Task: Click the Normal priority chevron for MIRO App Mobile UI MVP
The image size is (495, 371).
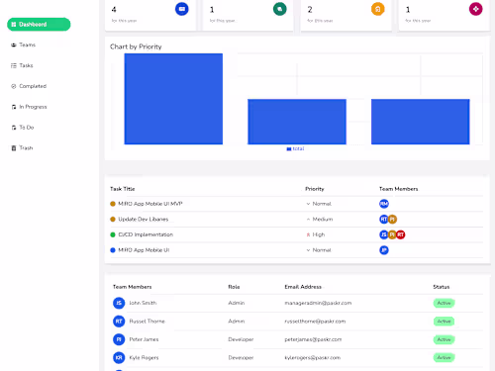Action: coord(308,204)
